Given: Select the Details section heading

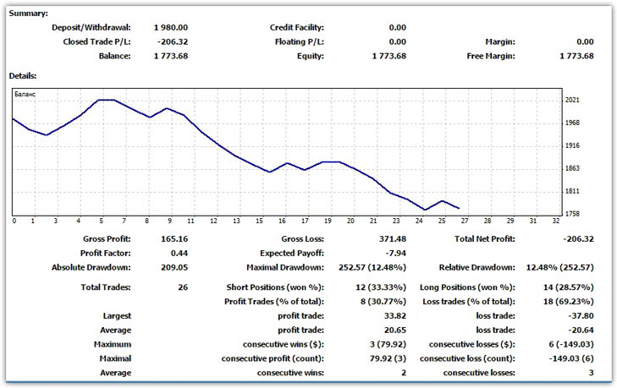Looking at the screenshot, I should 24,76.
